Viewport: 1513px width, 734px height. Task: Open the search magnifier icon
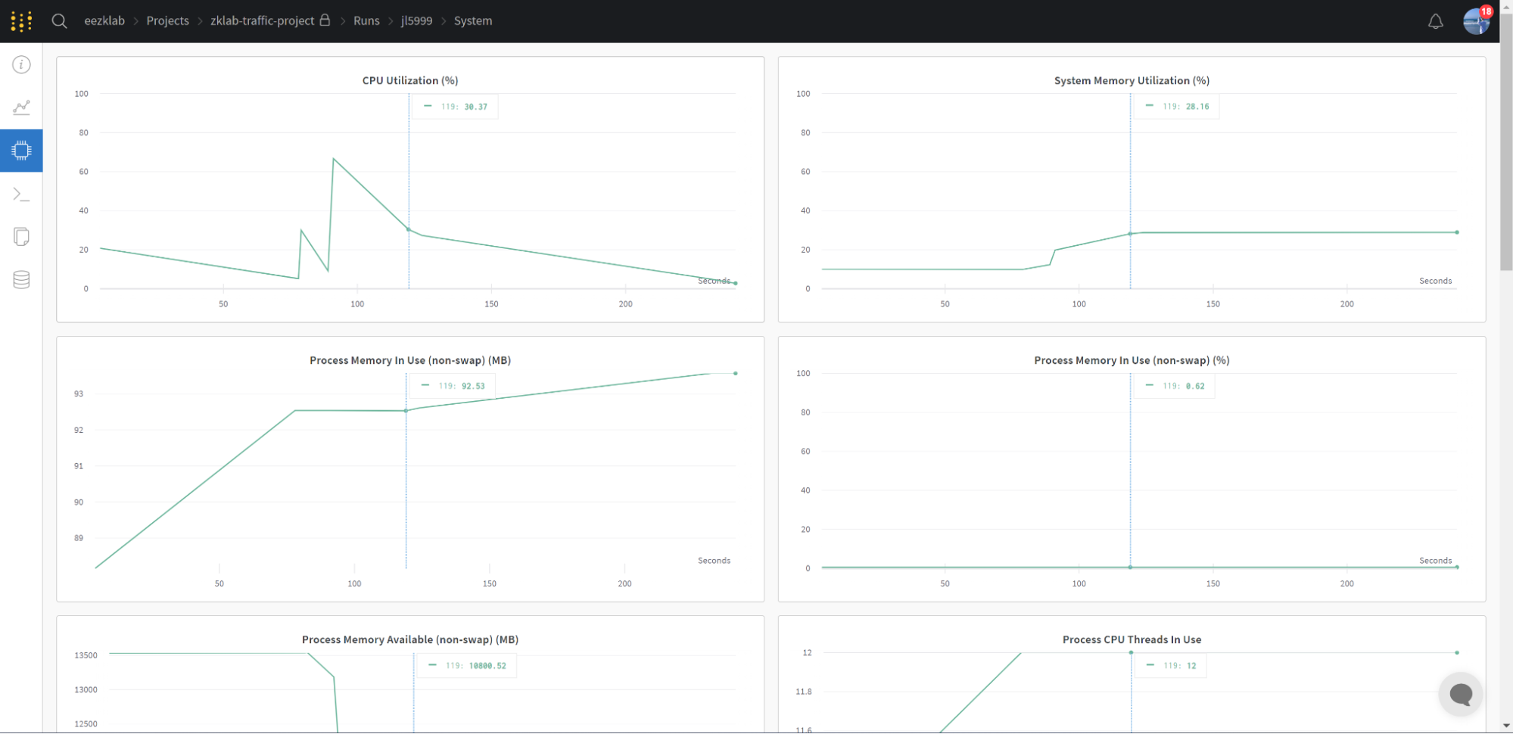(x=59, y=21)
